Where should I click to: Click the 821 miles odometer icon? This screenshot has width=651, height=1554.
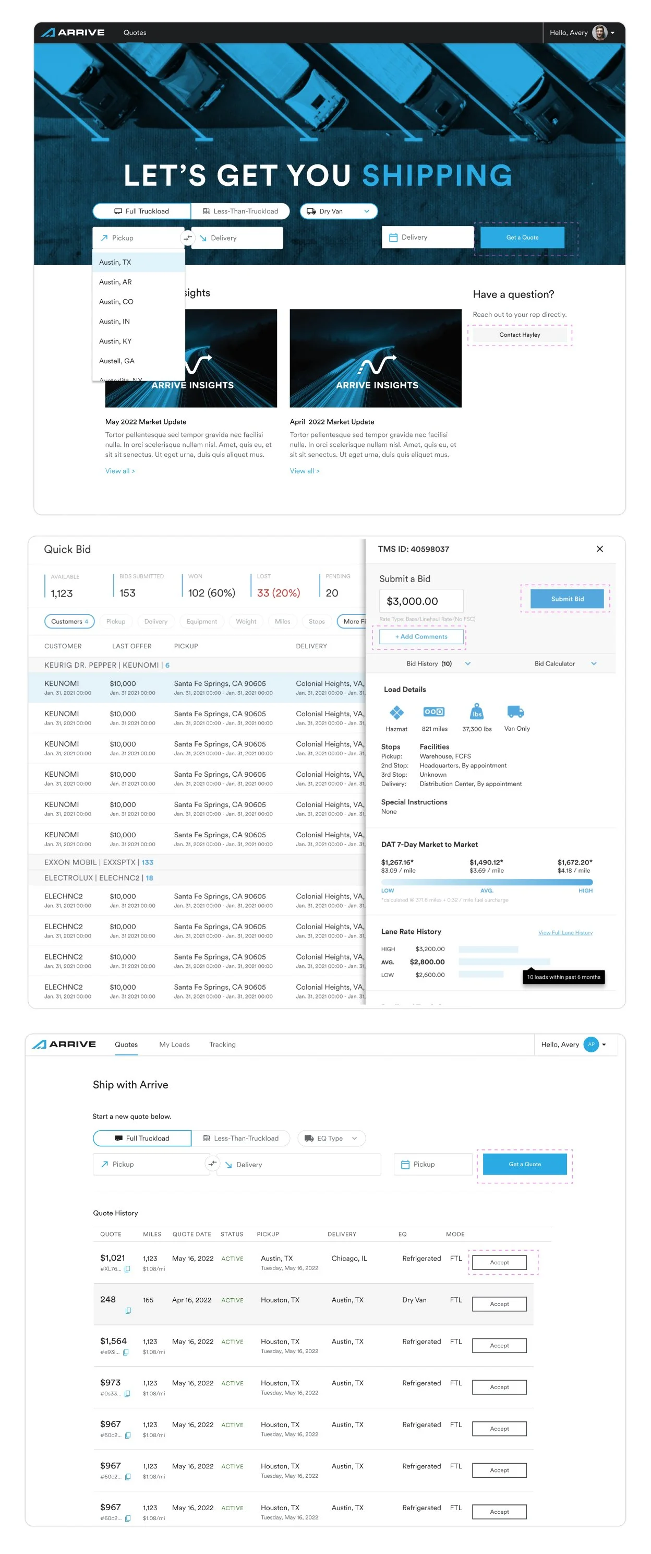(x=434, y=712)
